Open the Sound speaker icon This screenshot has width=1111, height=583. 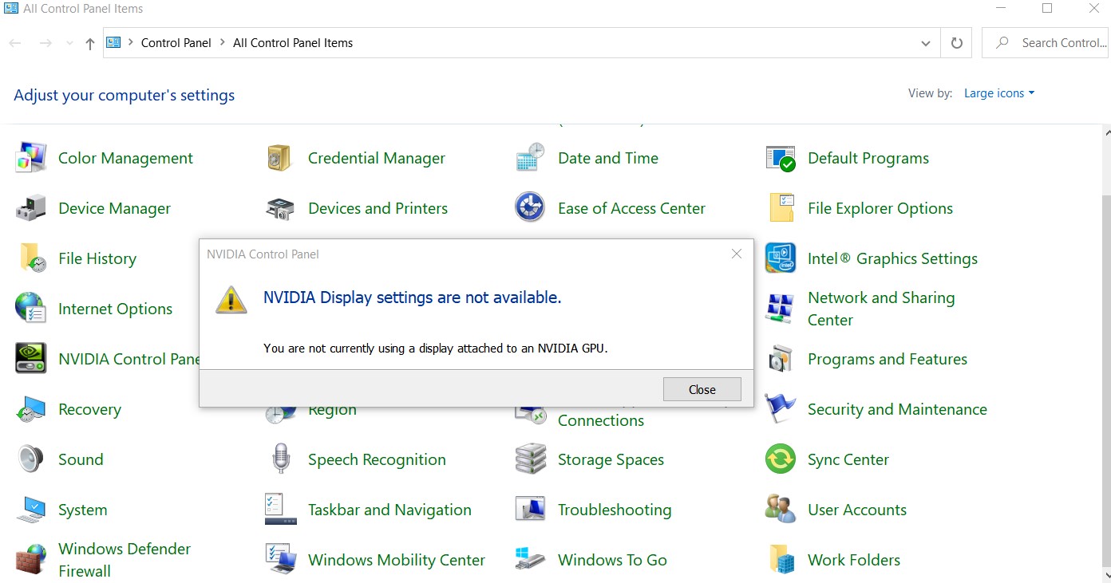(31, 459)
